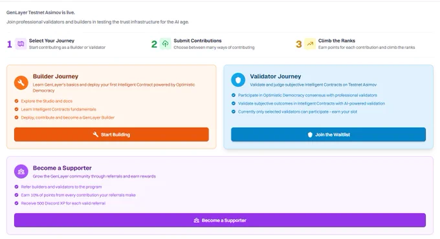Click 'Refer builders and validators to the program'
The height and width of the screenshot is (239, 440).
(x=61, y=187)
